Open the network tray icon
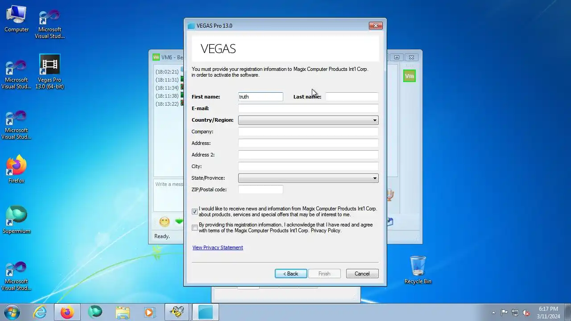Image resolution: width=571 pixels, height=321 pixels. pyautogui.click(x=515, y=313)
